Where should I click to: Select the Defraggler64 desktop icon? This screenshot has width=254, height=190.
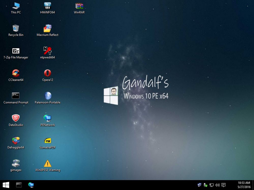(x=16, y=143)
